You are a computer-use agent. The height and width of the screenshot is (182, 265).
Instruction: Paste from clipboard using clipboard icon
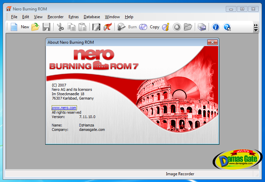pos(82,27)
